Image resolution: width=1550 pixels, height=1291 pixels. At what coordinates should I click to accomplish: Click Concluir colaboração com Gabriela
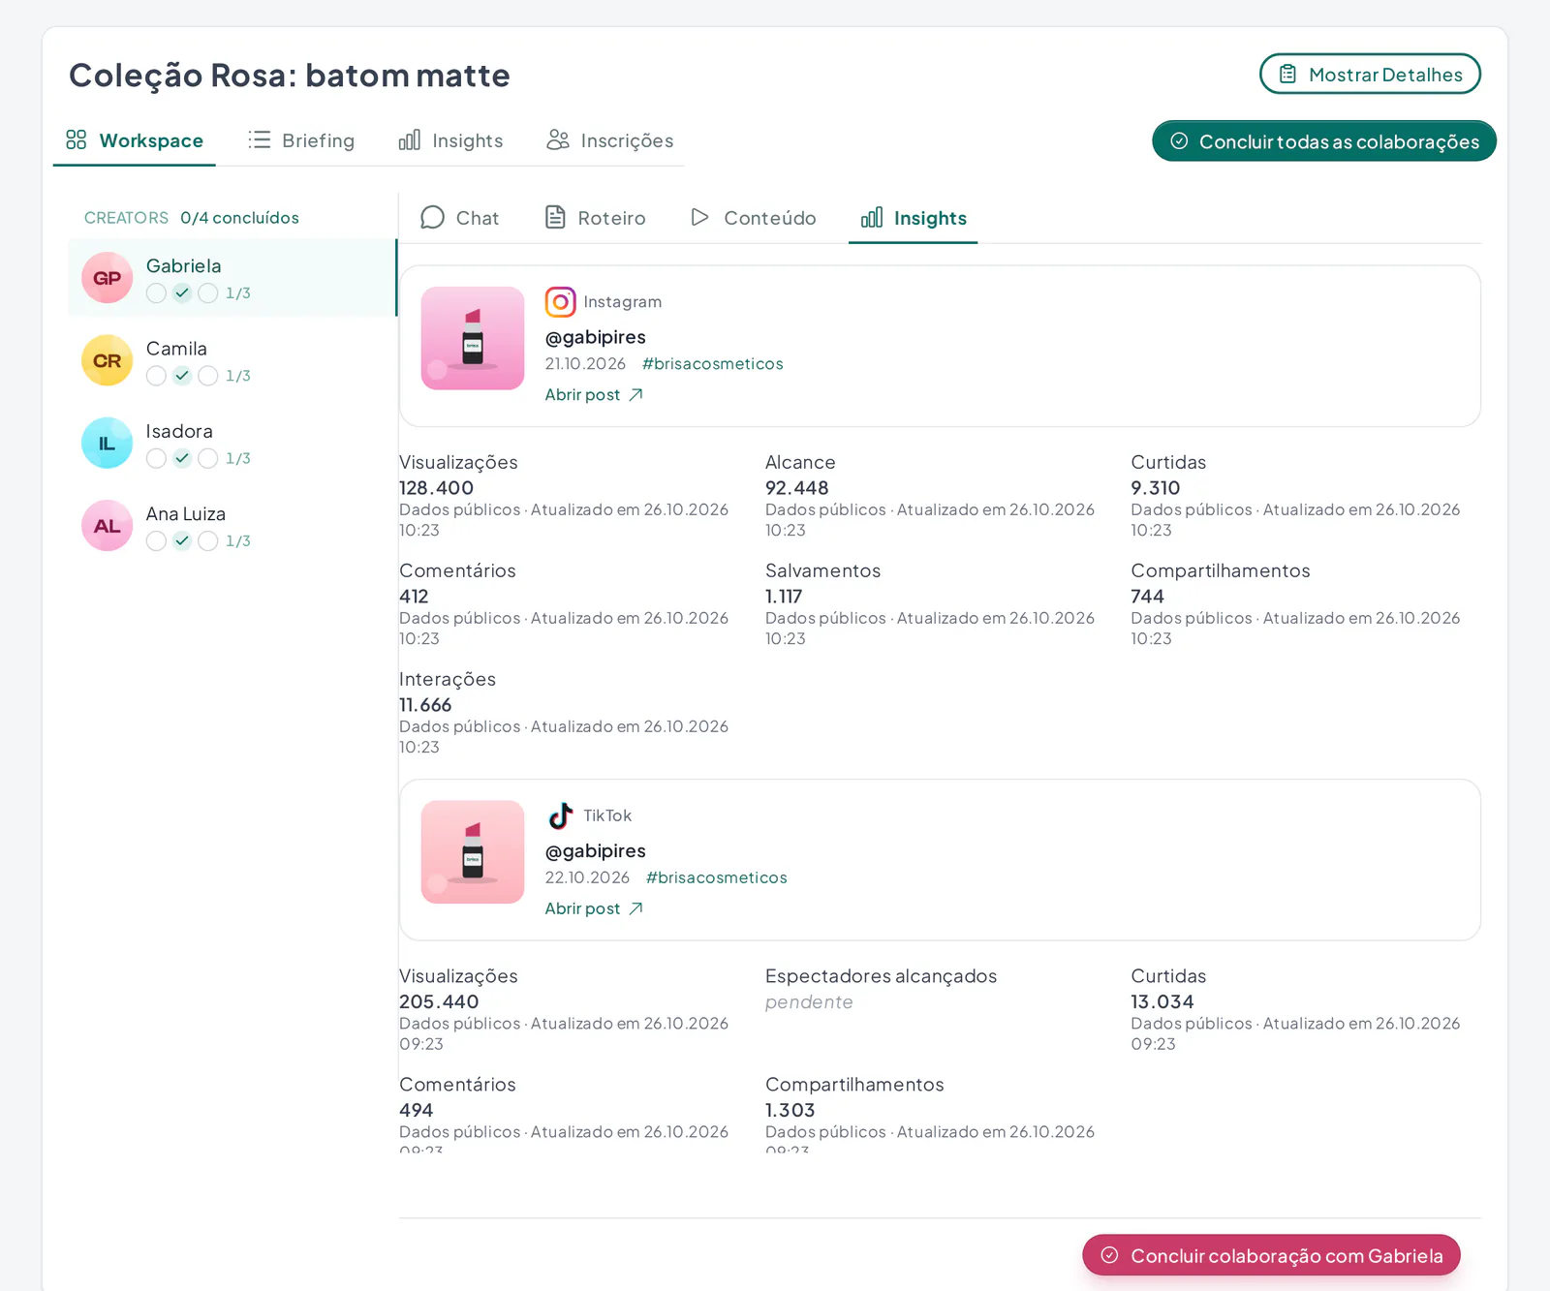coord(1271,1255)
